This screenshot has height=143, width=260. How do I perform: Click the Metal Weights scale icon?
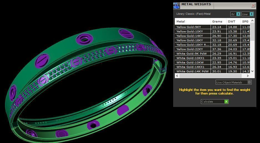coord(176,6)
